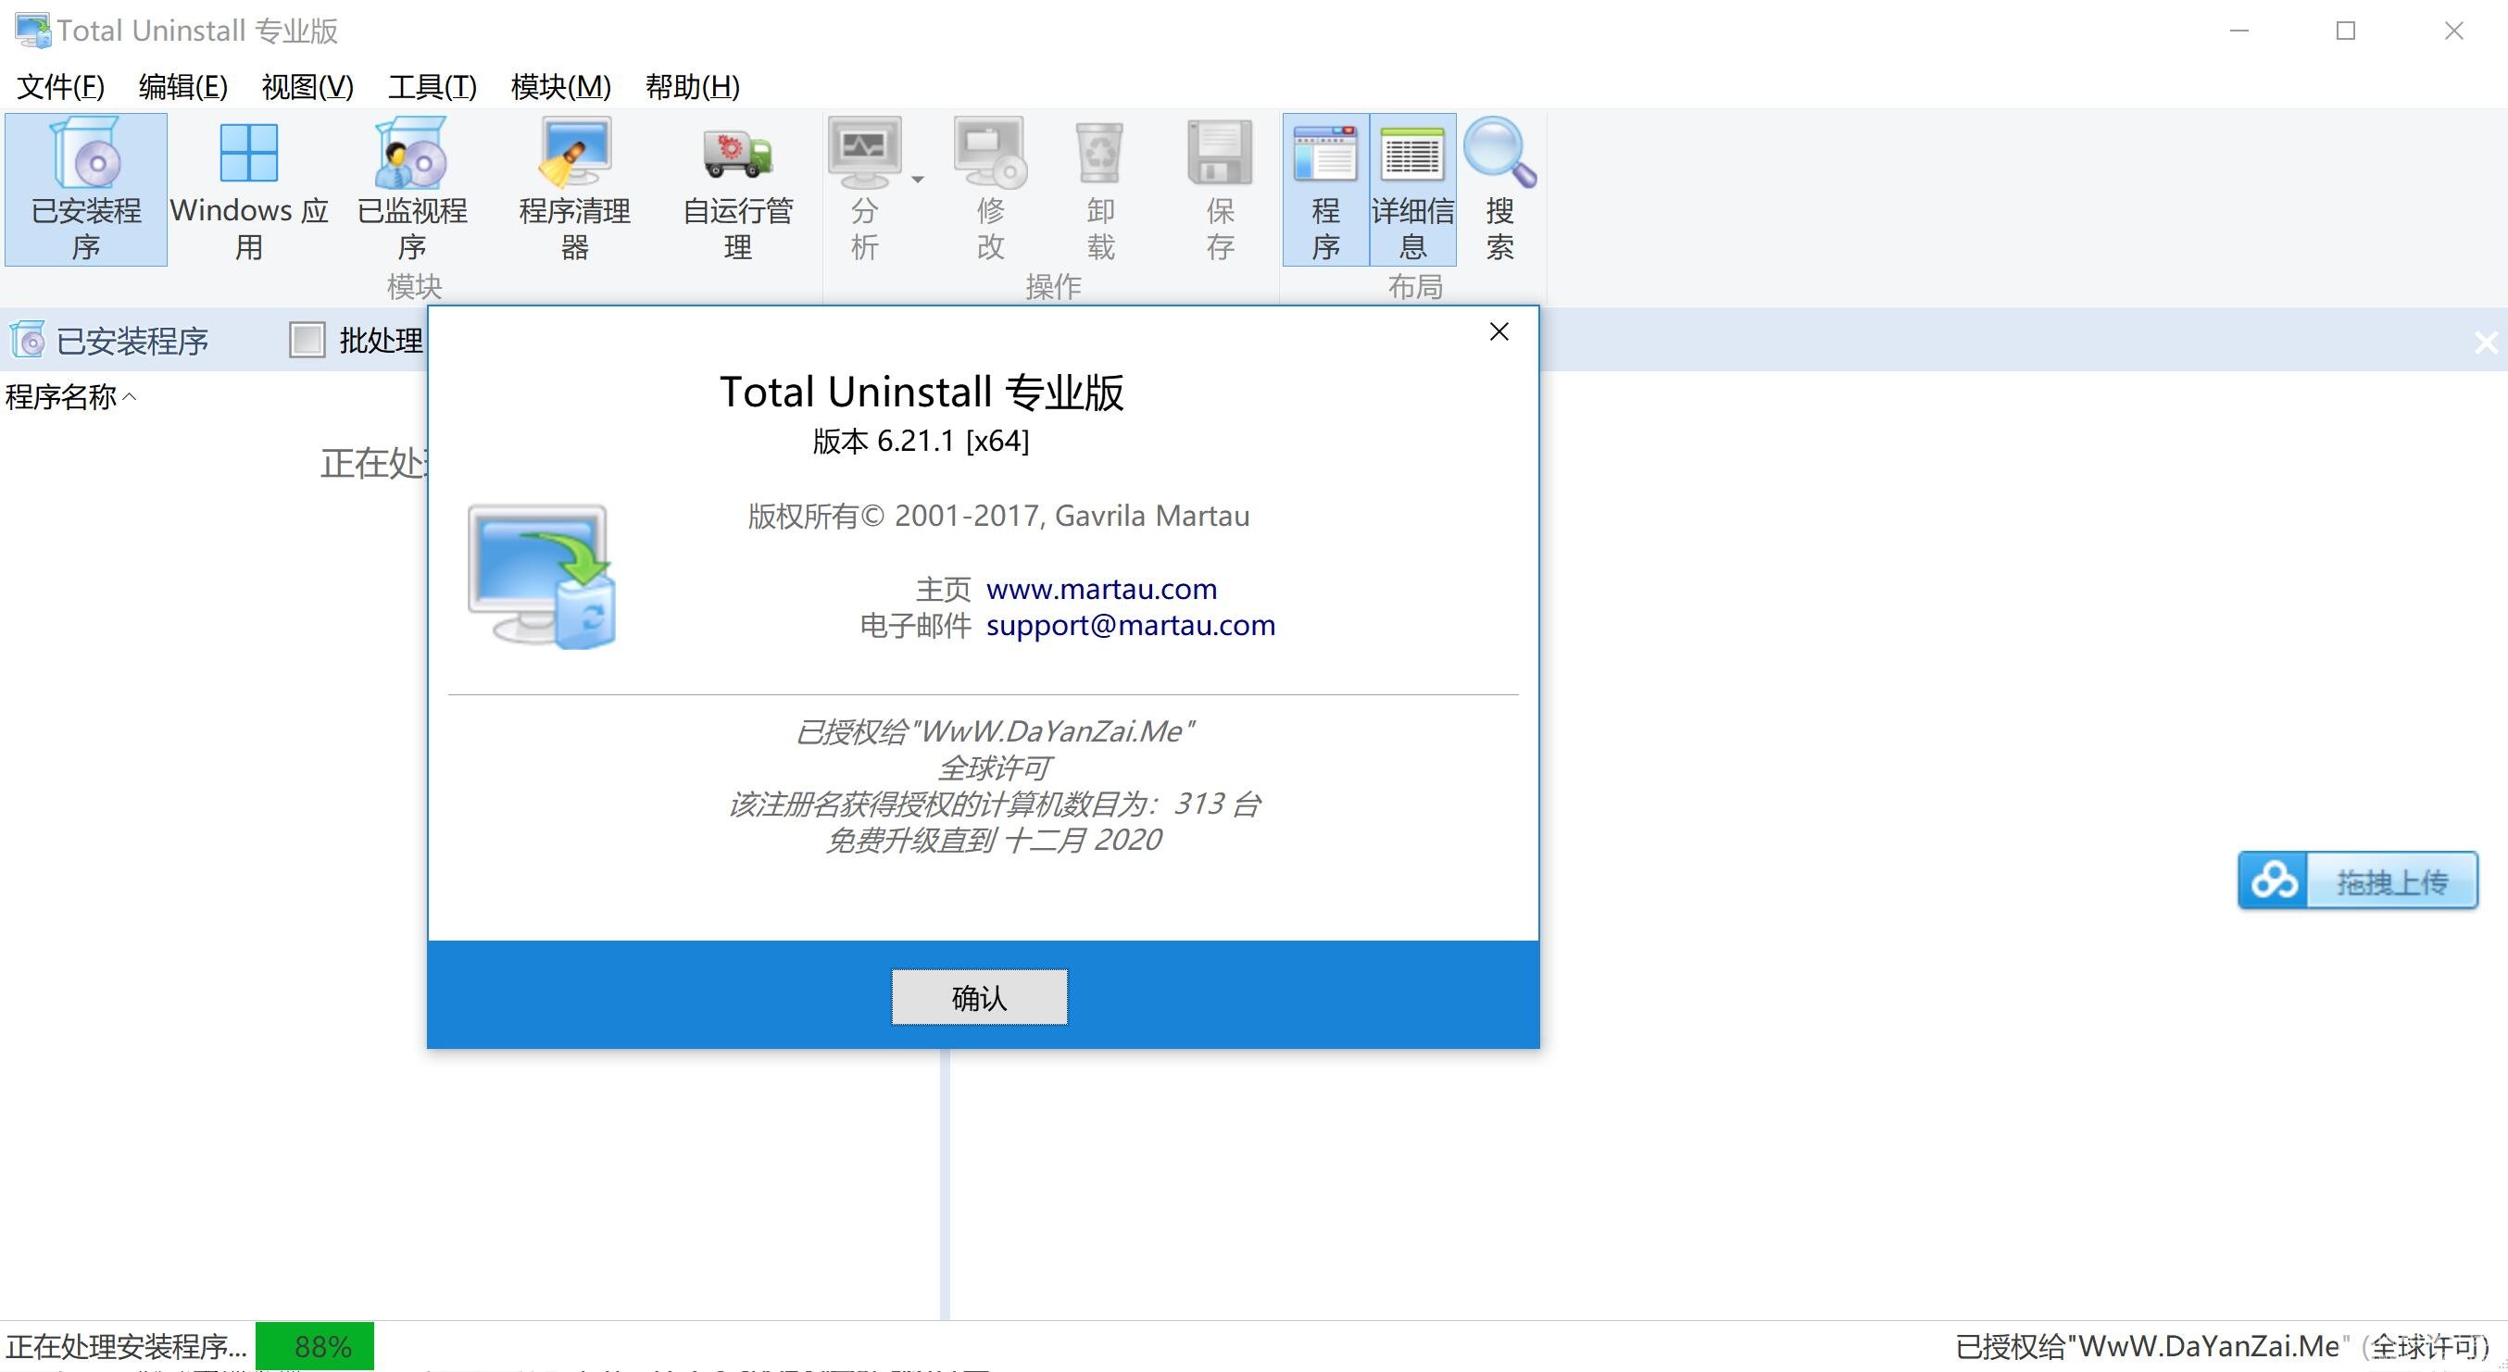Image resolution: width=2508 pixels, height=1372 pixels.
Task: Launch the Program Cleaner (程序清理器)
Action: 574,190
